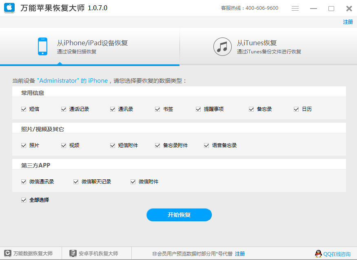Click the music note icon on the iTunes tab
This screenshot has height=260, width=357.
[x=222, y=46]
